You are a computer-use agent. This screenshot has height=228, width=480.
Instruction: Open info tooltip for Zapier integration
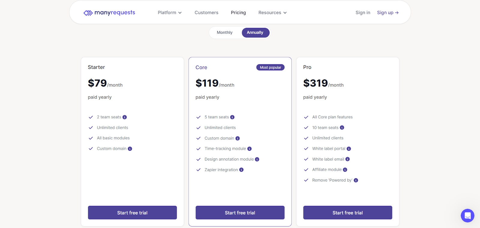coord(241,170)
